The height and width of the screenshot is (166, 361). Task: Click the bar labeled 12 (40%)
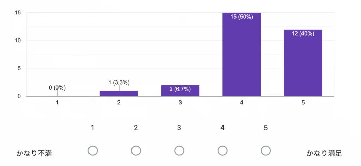[303, 63]
